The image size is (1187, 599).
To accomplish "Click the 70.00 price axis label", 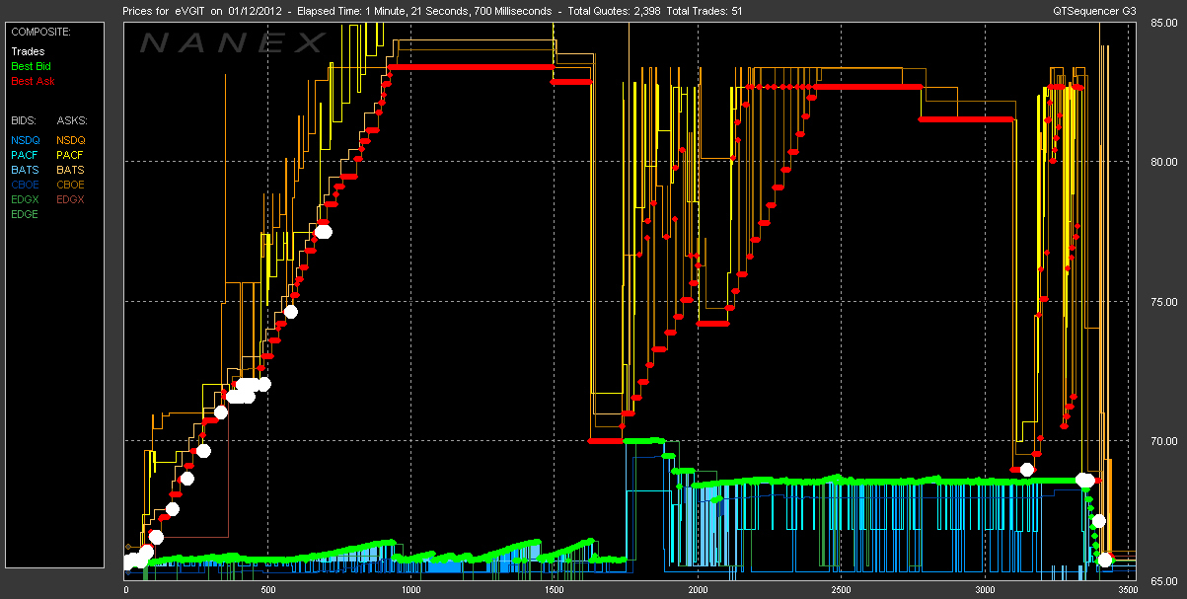I will click(x=1163, y=441).
